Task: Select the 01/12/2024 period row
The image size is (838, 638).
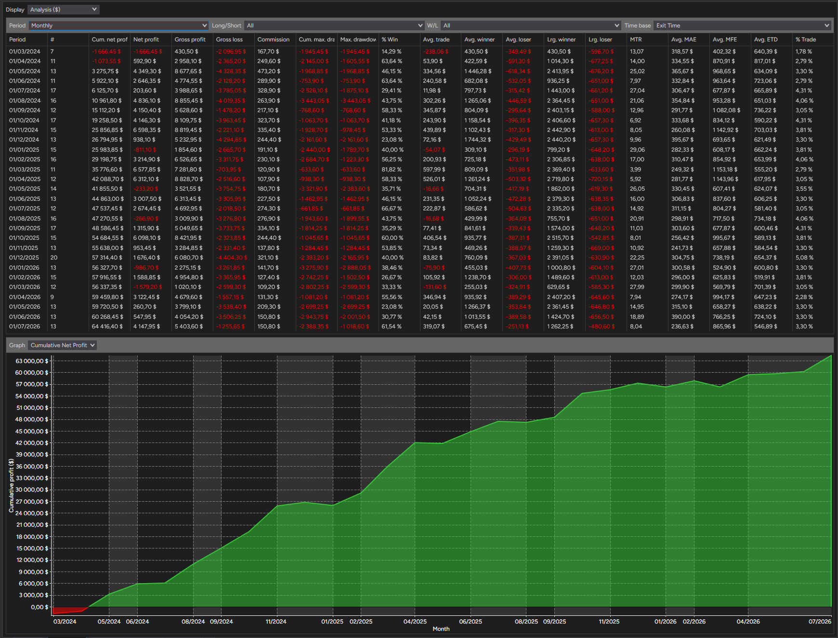Action: click(x=420, y=140)
